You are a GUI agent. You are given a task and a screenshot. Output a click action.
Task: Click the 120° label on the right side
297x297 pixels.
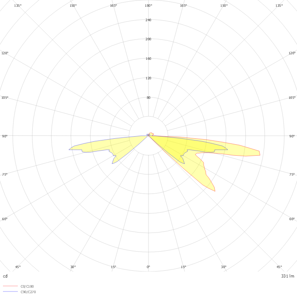(x=292, y=53)
